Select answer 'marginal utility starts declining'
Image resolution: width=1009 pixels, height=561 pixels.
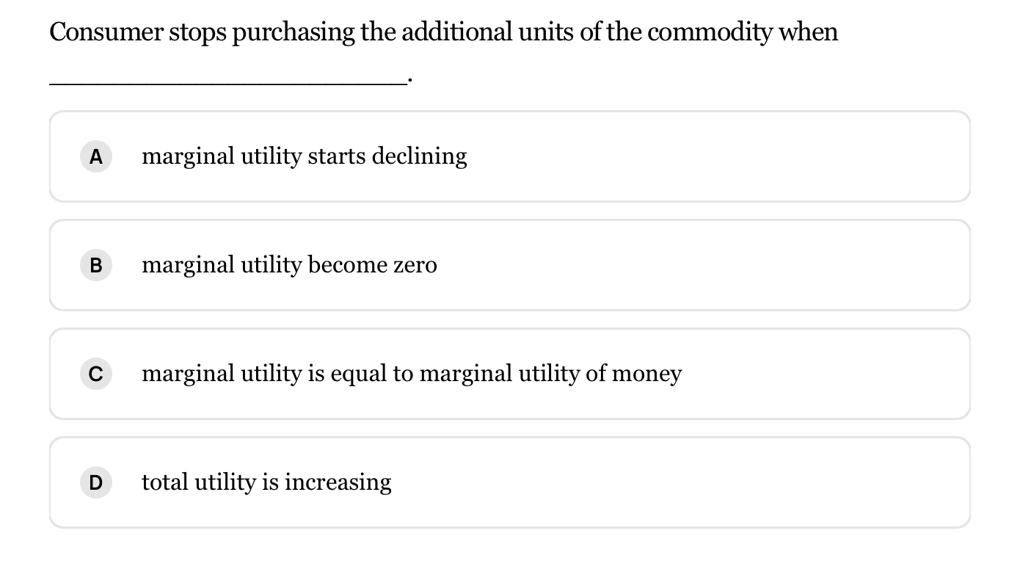(304, 156)
